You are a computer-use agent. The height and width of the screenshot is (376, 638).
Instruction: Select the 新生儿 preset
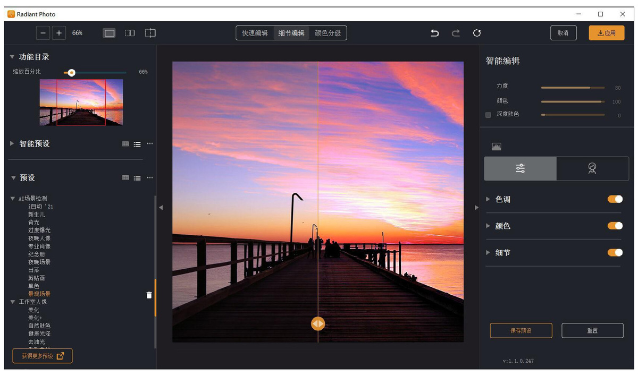[x=37, y=215]
